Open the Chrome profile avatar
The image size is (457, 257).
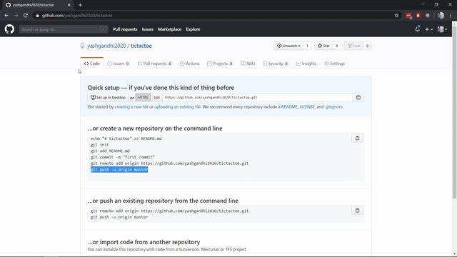tap(441, 16)
